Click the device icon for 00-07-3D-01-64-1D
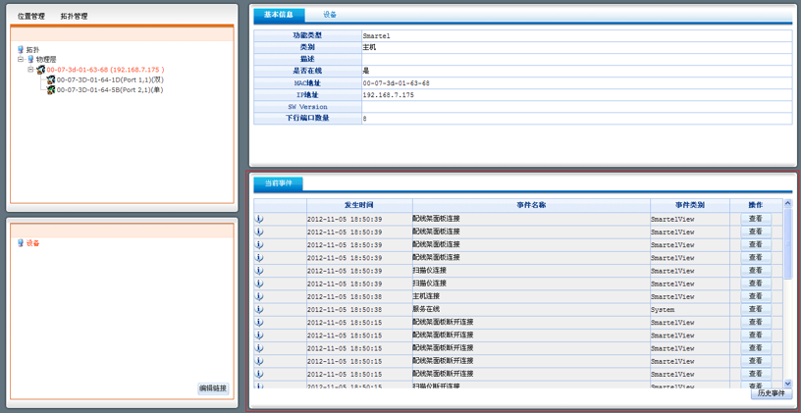The image size is (801, 413). tap(51, 80)
